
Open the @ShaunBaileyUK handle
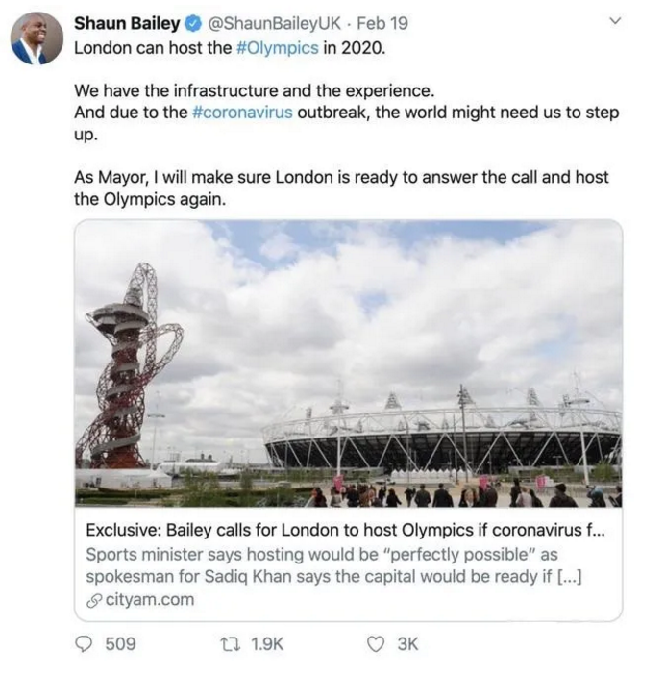(275, 23)
